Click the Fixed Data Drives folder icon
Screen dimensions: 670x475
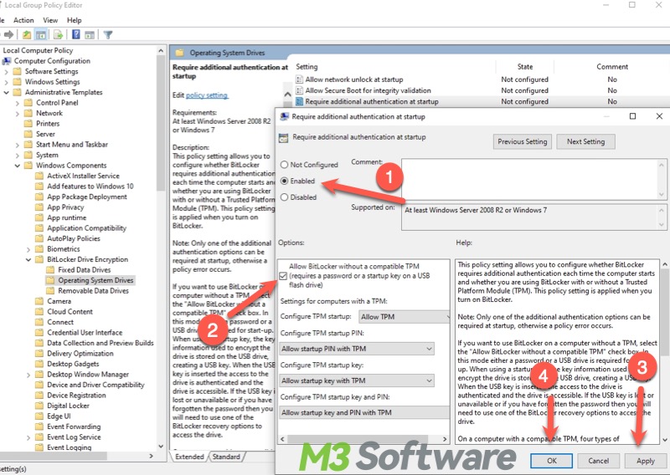click(51, 270)
